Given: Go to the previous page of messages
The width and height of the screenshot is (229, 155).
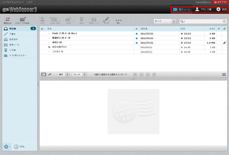Looking at the screenshot, I should tap(141, 74).
